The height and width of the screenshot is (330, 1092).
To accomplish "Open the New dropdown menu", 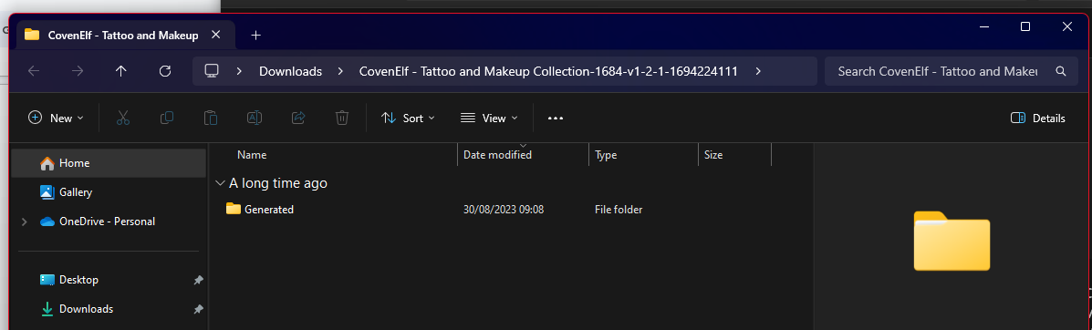I will [x=56, y=119].
